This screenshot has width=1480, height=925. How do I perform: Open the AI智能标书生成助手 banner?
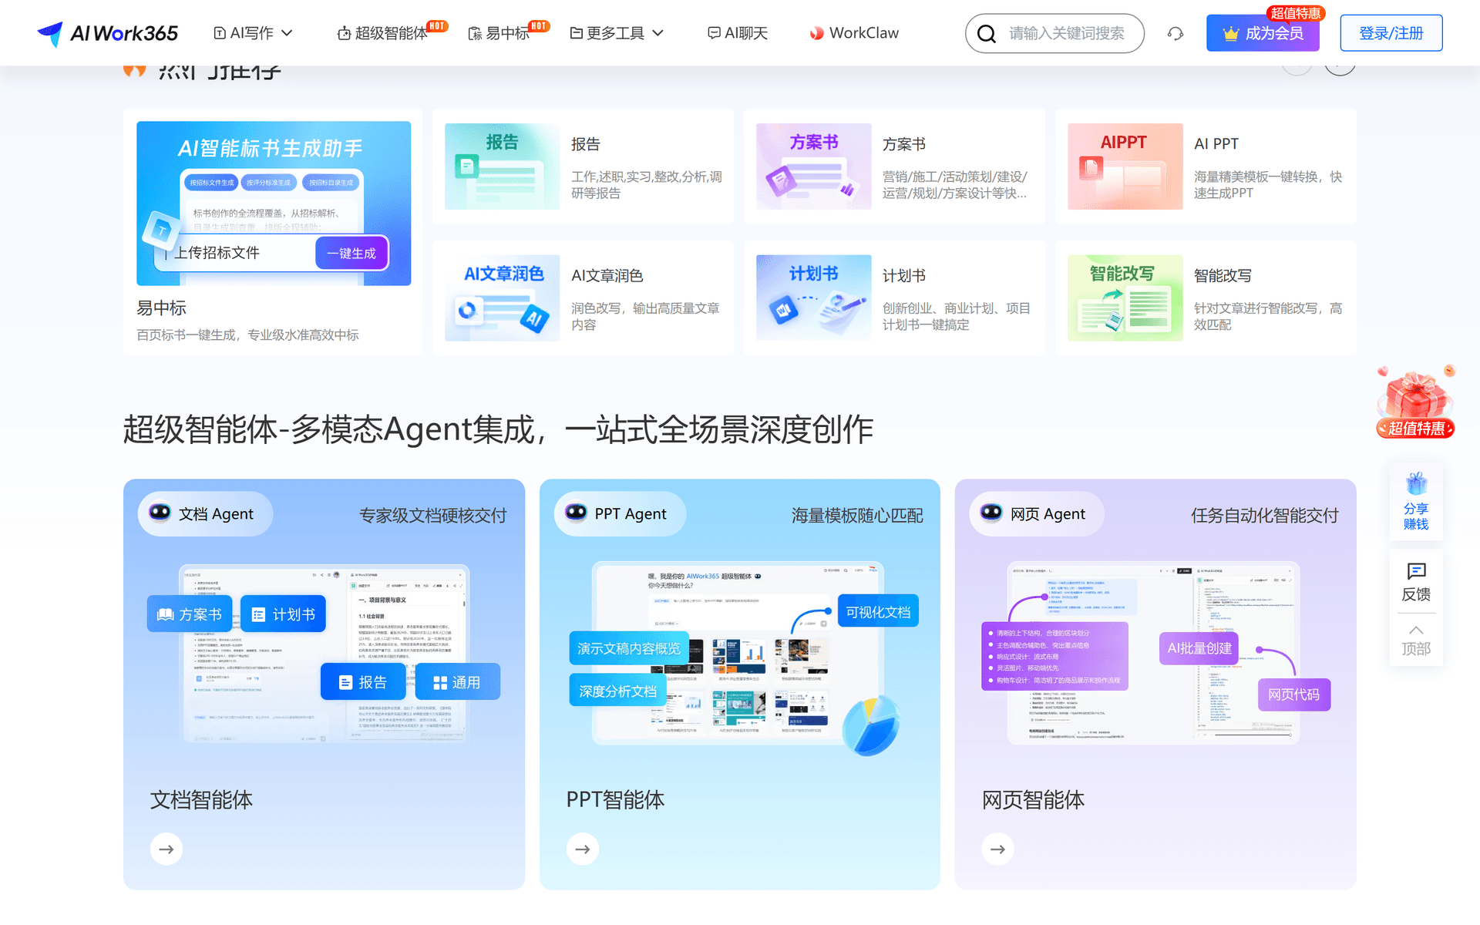pyautogui.click(x=274, y=203)
